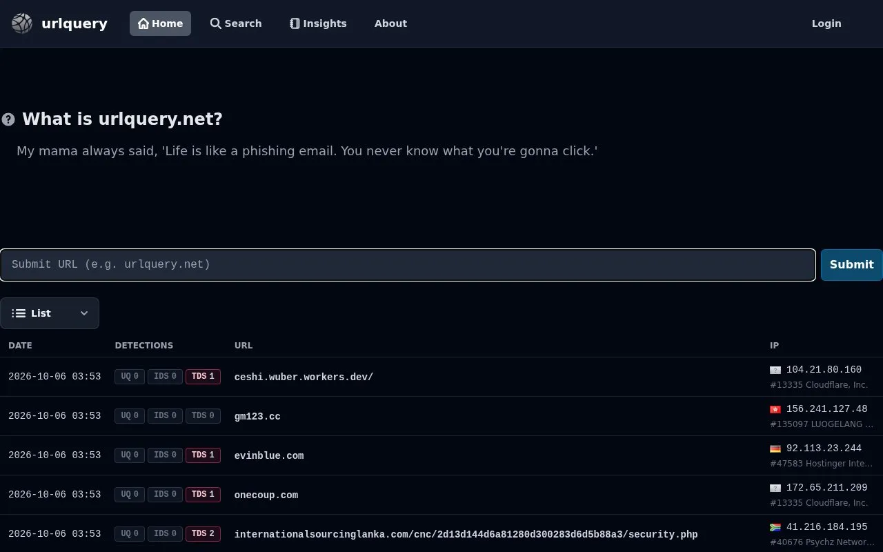Click date 2026-10-06 03:53 in evinblue.com row
Viewport: 883px width, 552px height.
[x=54, y=455]
